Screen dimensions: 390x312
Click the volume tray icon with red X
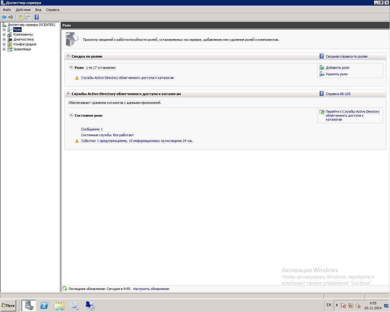pyautogui.click(x=358, y=306)
